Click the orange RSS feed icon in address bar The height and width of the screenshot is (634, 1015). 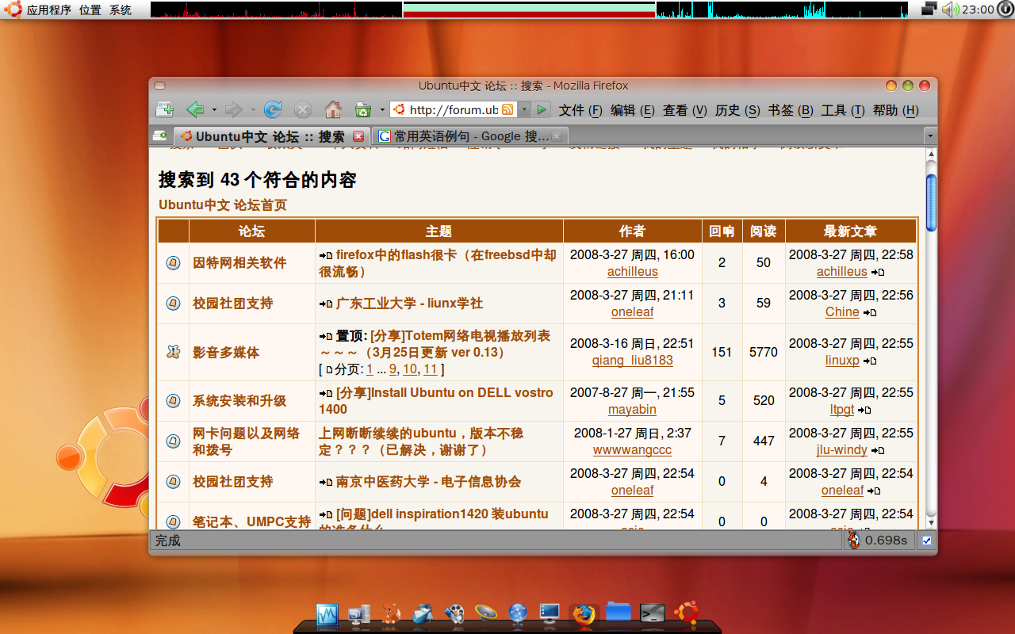[x=507, y=109]
